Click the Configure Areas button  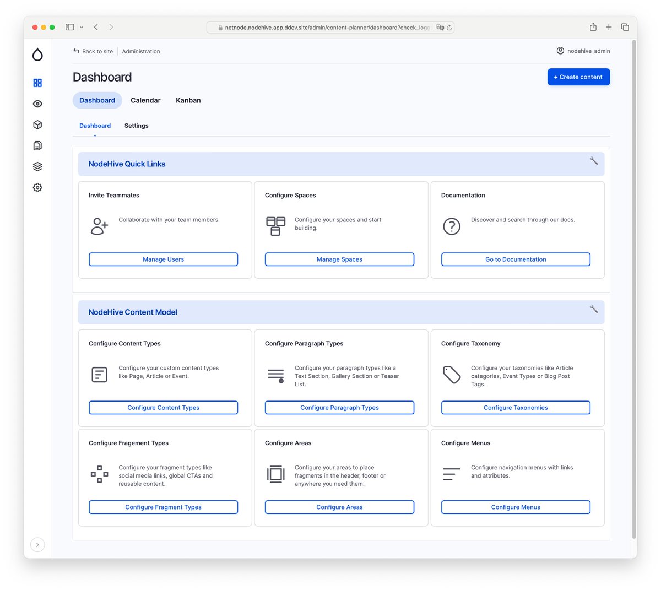click(x=340, y=507)
